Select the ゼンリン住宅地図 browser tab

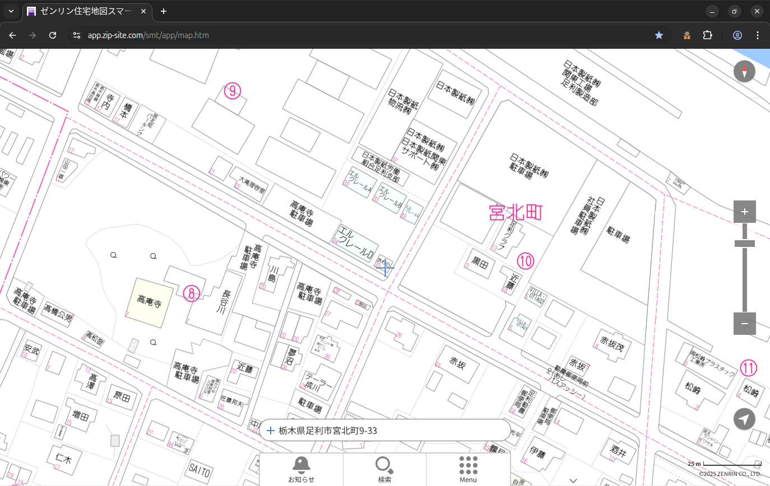tap(87, 11)
